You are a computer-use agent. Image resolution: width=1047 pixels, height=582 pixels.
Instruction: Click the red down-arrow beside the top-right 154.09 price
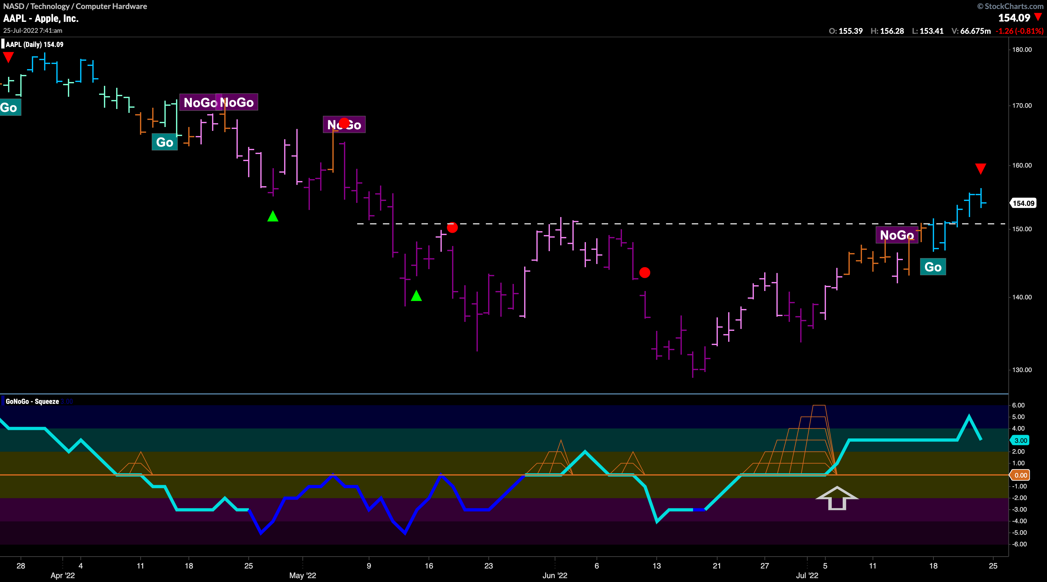[x=1038, y=17]
